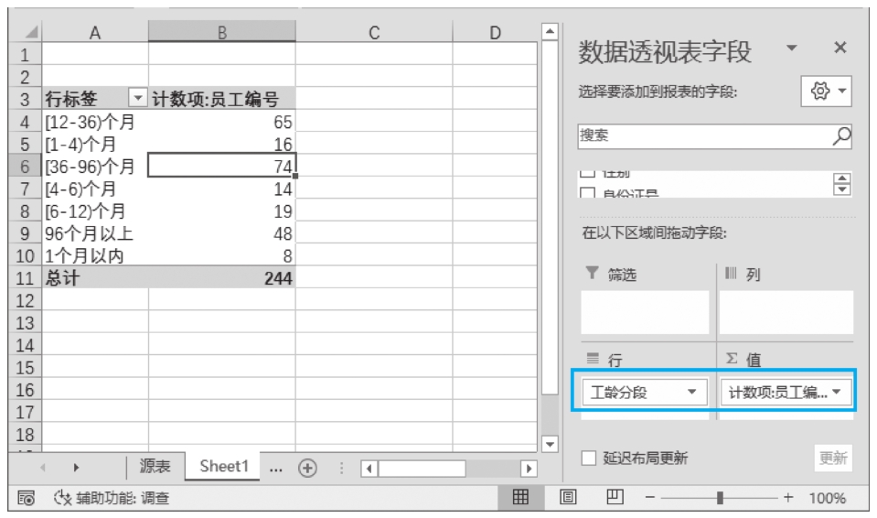Enable 延迟布局更新 checkbox

click(588, 459)
